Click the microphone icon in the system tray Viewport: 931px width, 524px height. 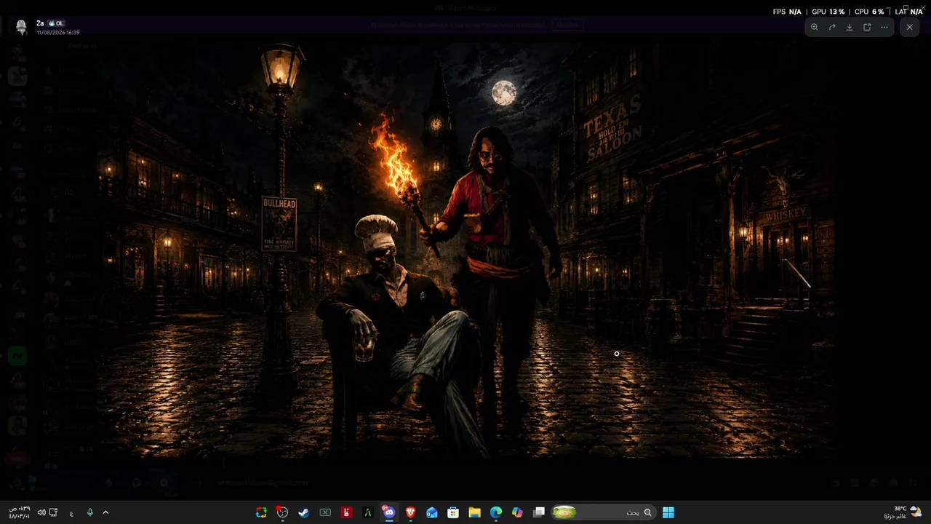[90, 512]
